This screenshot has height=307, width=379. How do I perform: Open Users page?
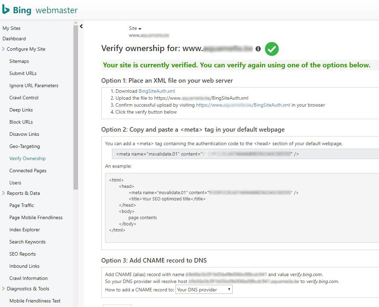pyautogui.click(x=15, y=183)
